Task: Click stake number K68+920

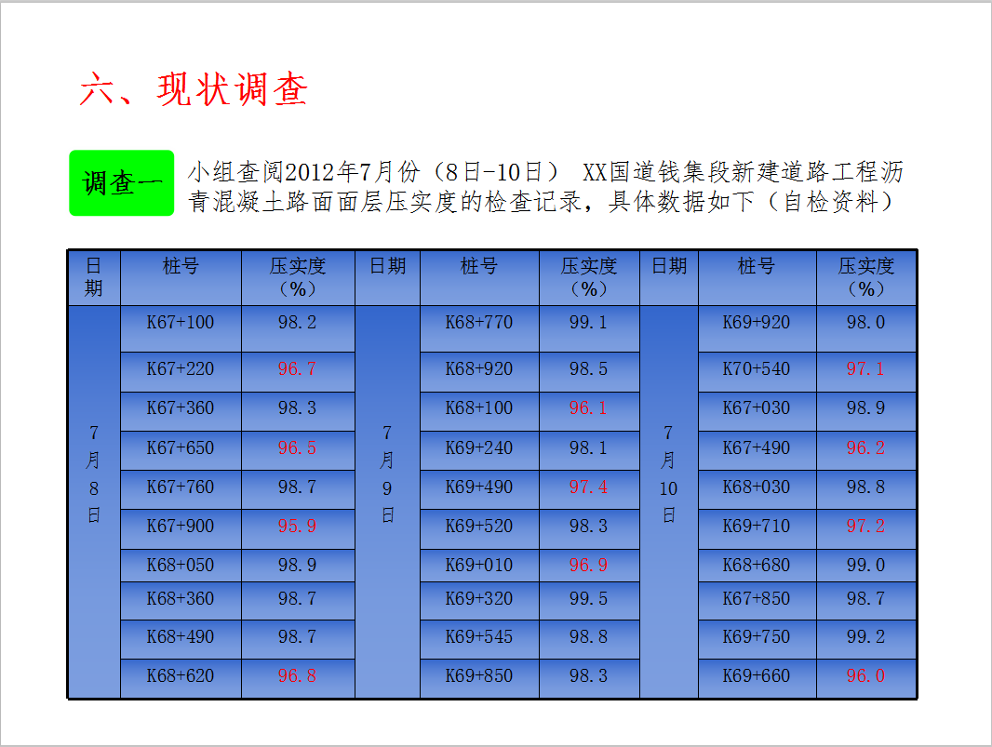Action: pos(479,368)
